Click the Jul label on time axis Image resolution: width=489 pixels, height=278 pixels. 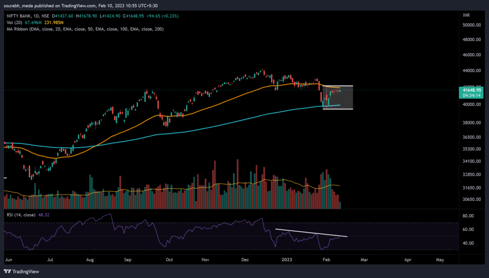(50, 259)
